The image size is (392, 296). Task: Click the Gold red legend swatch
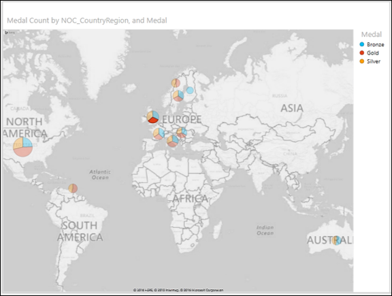tap(362, 53)
